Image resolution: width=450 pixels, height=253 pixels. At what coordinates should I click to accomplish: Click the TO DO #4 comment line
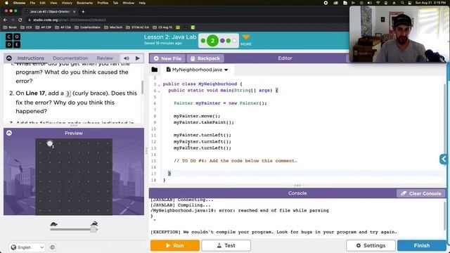[236, 161]
